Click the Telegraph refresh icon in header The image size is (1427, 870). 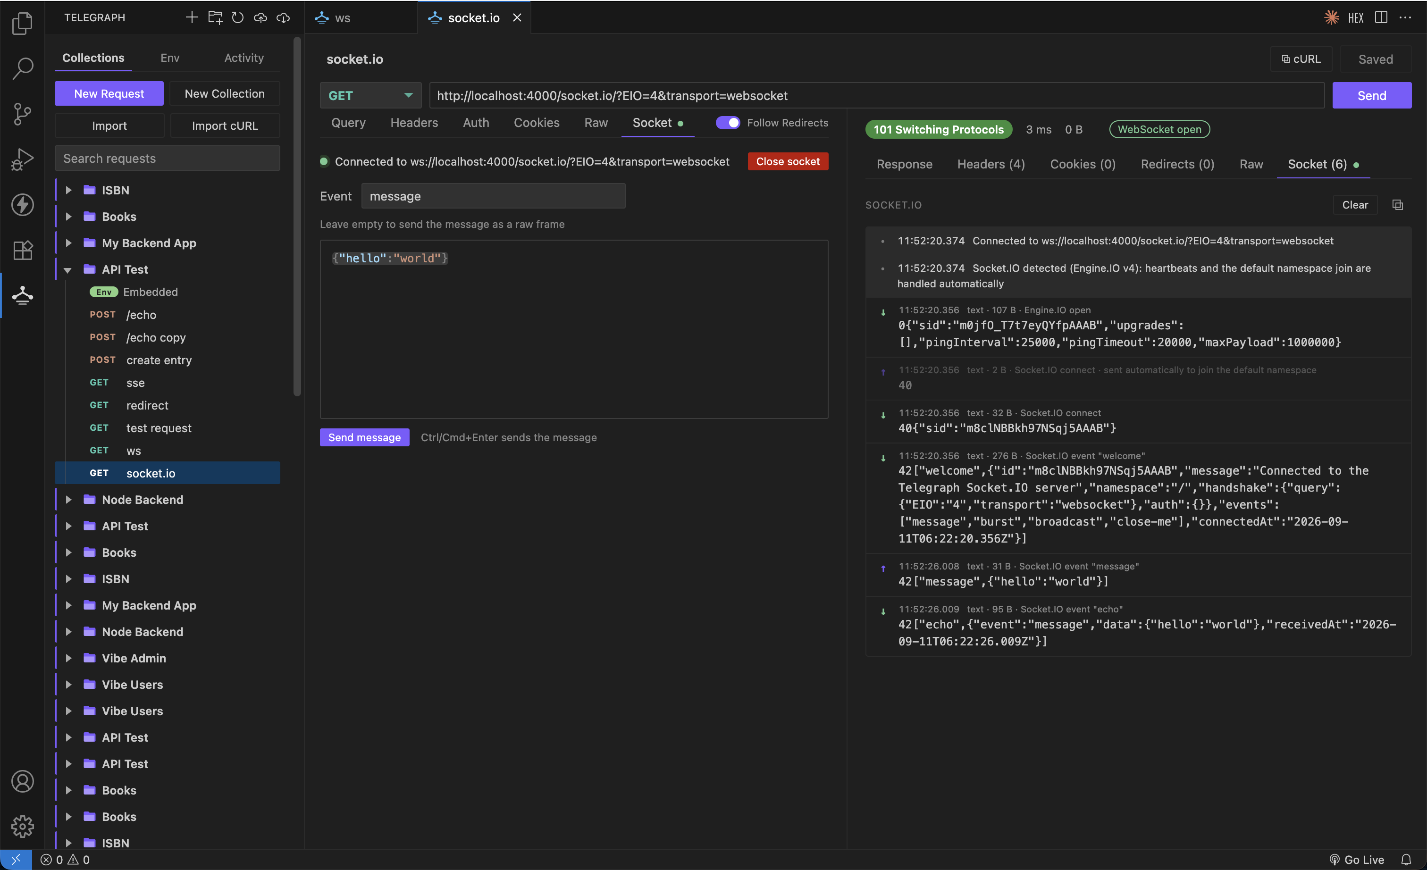pos(237,17)
